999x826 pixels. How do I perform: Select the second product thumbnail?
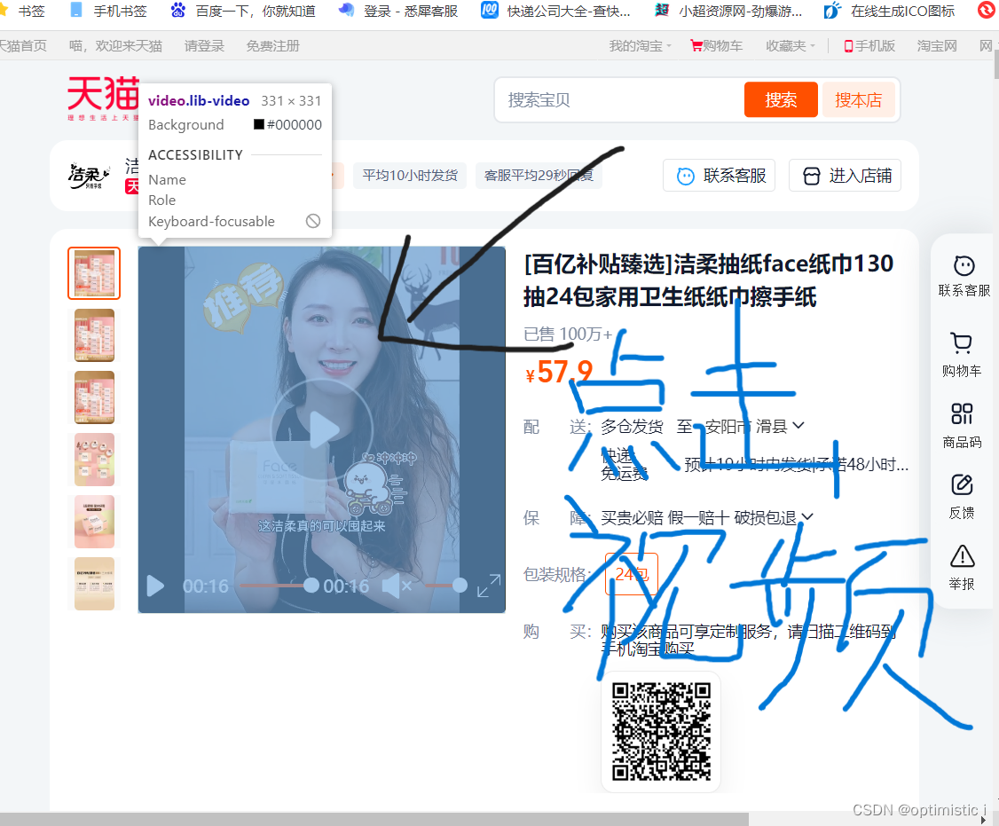94,335
